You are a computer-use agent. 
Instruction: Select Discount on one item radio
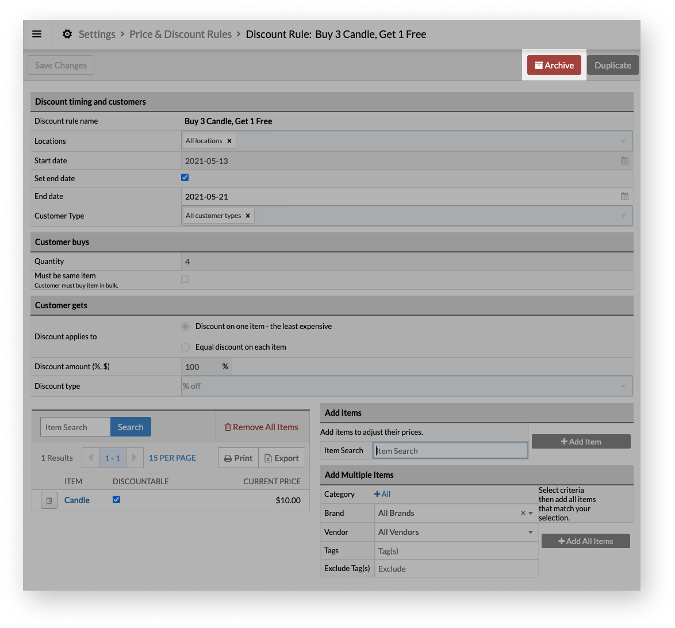pyautogui.click(x=186, y=327)
